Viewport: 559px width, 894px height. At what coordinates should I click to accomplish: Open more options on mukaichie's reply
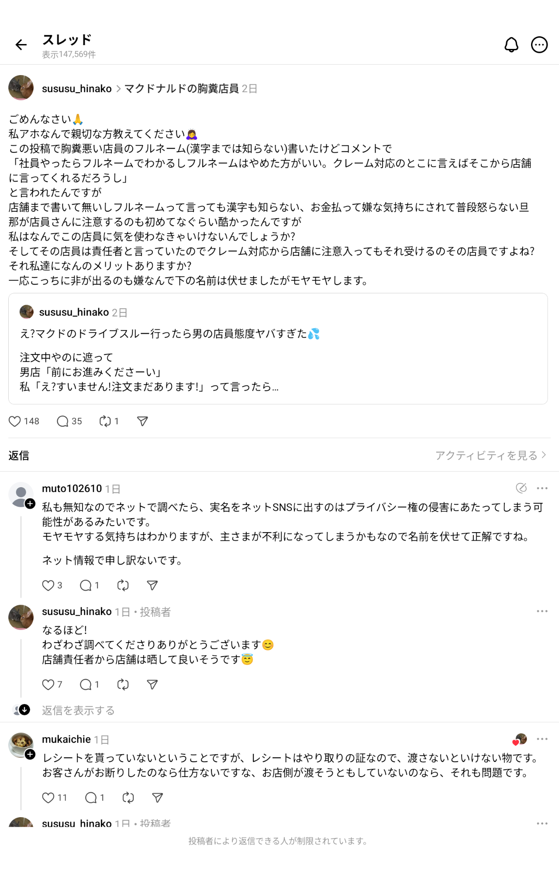click(x=542, y=739)
